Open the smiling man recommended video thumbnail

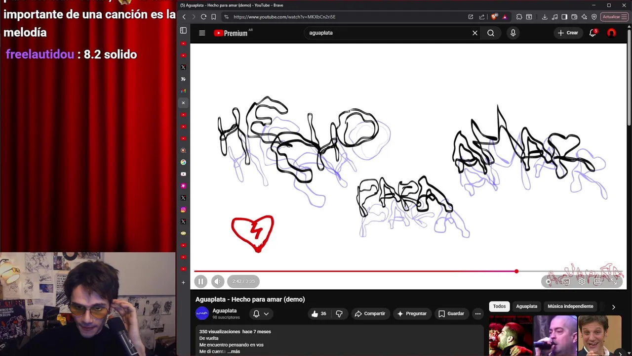click(x=599, y=336)
